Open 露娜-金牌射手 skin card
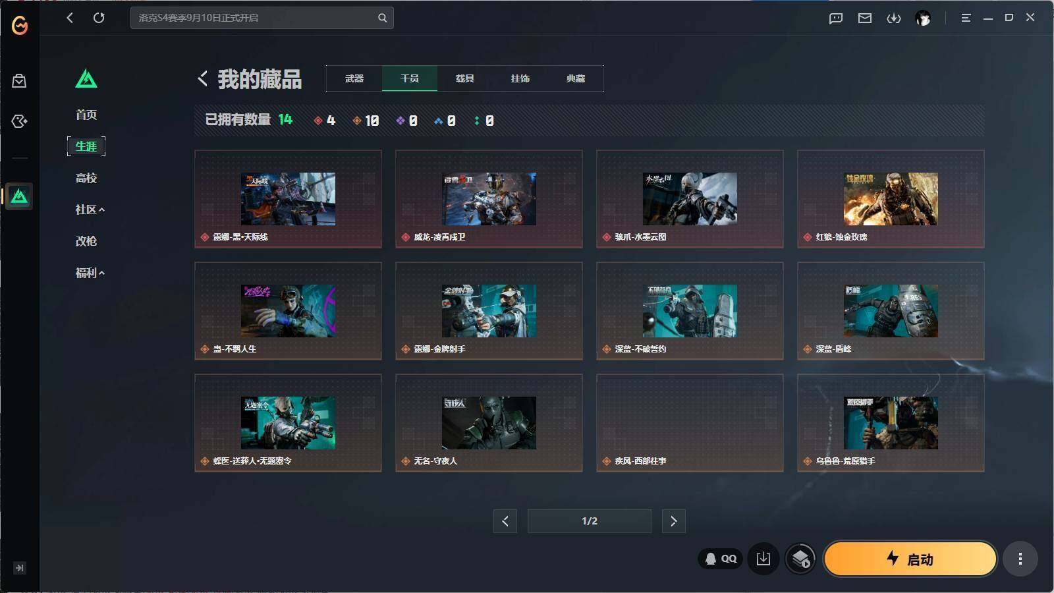The height and width of the screenshot is (593, 1054). coord(489,311)
